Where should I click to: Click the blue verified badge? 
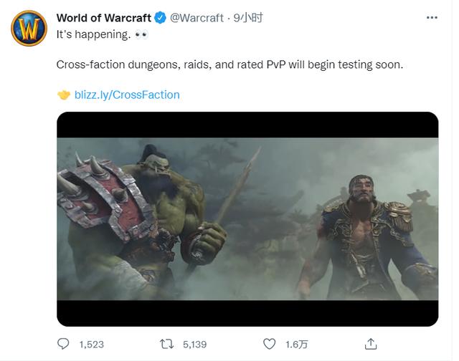(x=161, y=18)
